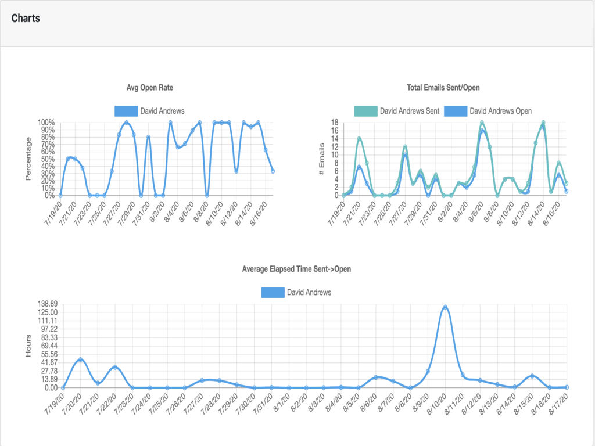The image size is (595, 446).
Task: Toggle the 'David Andrews Sent' legend label
Action: coord(409,110)
